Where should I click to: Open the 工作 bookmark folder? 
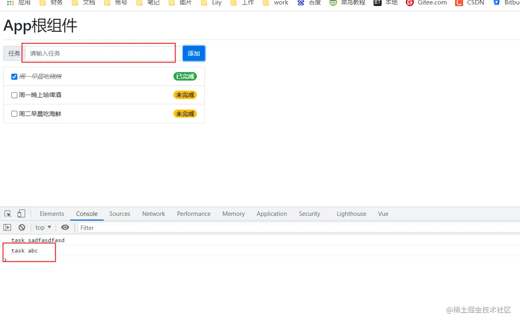242,3
